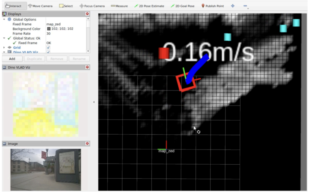Image resolution: width=309 pixels, height=193 pixels.
Task: Click the Displays list scroll up arrow
Action: click(x=88, y=19)
